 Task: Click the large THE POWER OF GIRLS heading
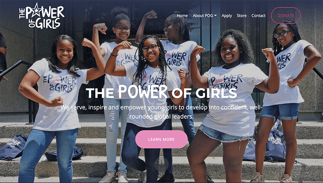tap(161, 91)
